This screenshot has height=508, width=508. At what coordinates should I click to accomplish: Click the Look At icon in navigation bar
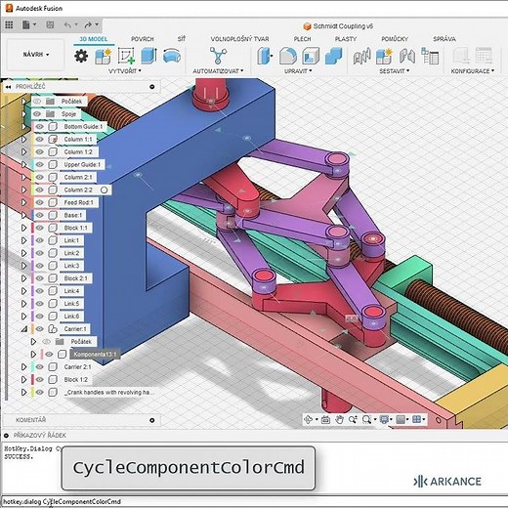click(325, 419)
